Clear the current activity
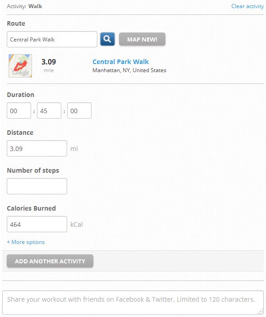The width and height of the screenshot is (266, 317). pyautogui.click(x=248, y=6)
